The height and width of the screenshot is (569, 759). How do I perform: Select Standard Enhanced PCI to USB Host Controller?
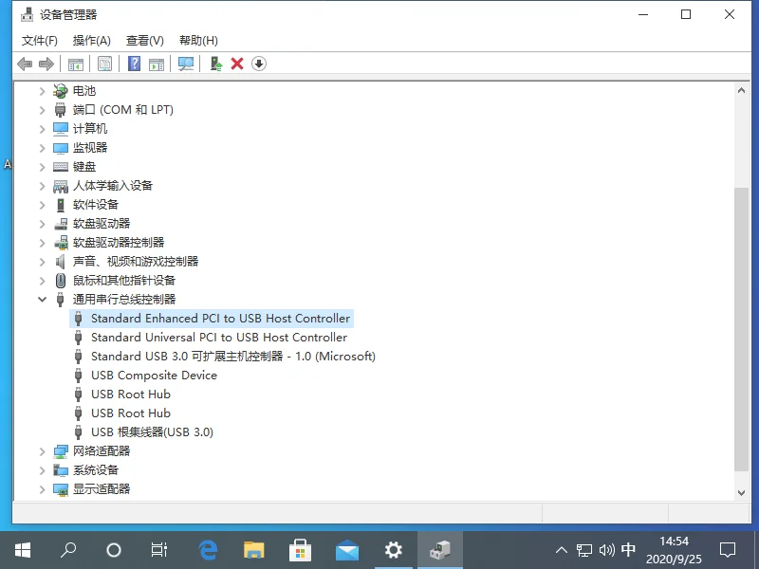[x=212, y=319]
